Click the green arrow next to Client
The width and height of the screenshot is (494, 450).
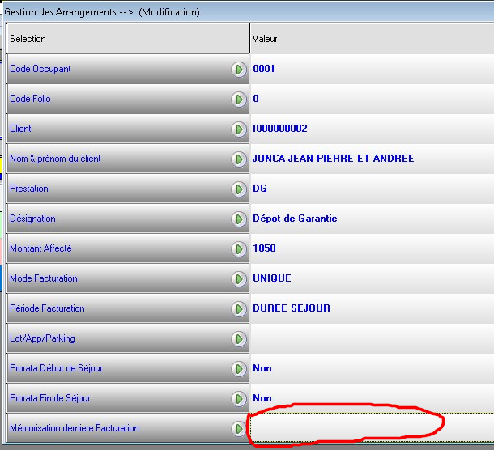coord(239,129)
